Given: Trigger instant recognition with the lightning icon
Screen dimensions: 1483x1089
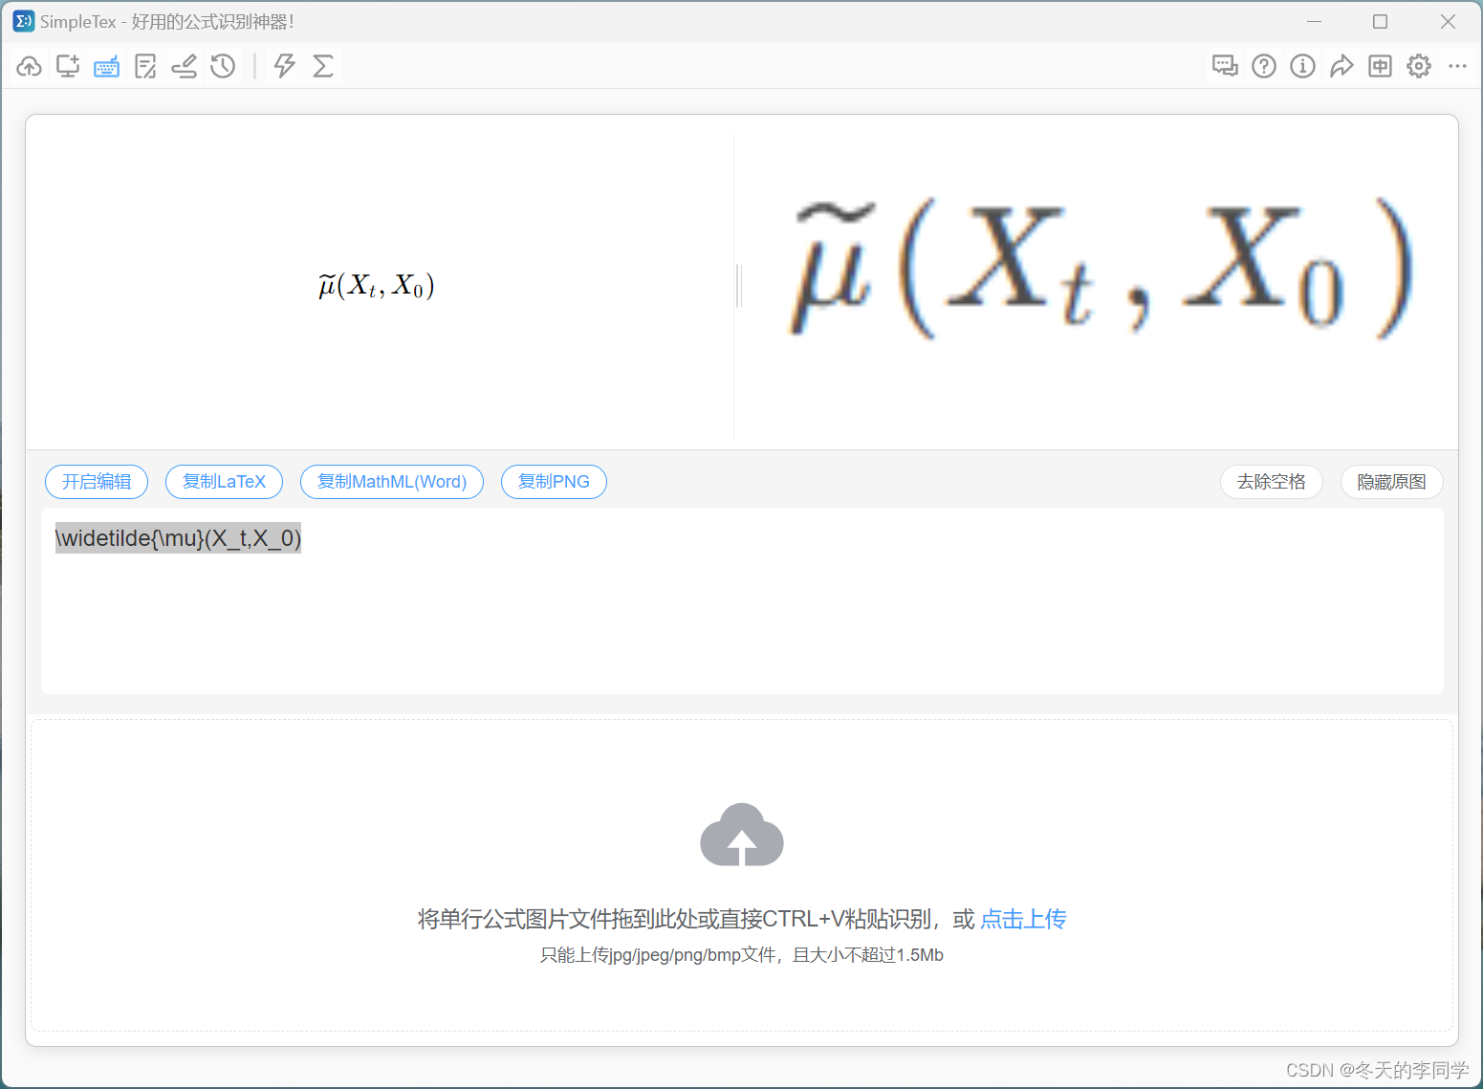Looking at the screenshot, I should pyautogui.click(x=283, y=66).
